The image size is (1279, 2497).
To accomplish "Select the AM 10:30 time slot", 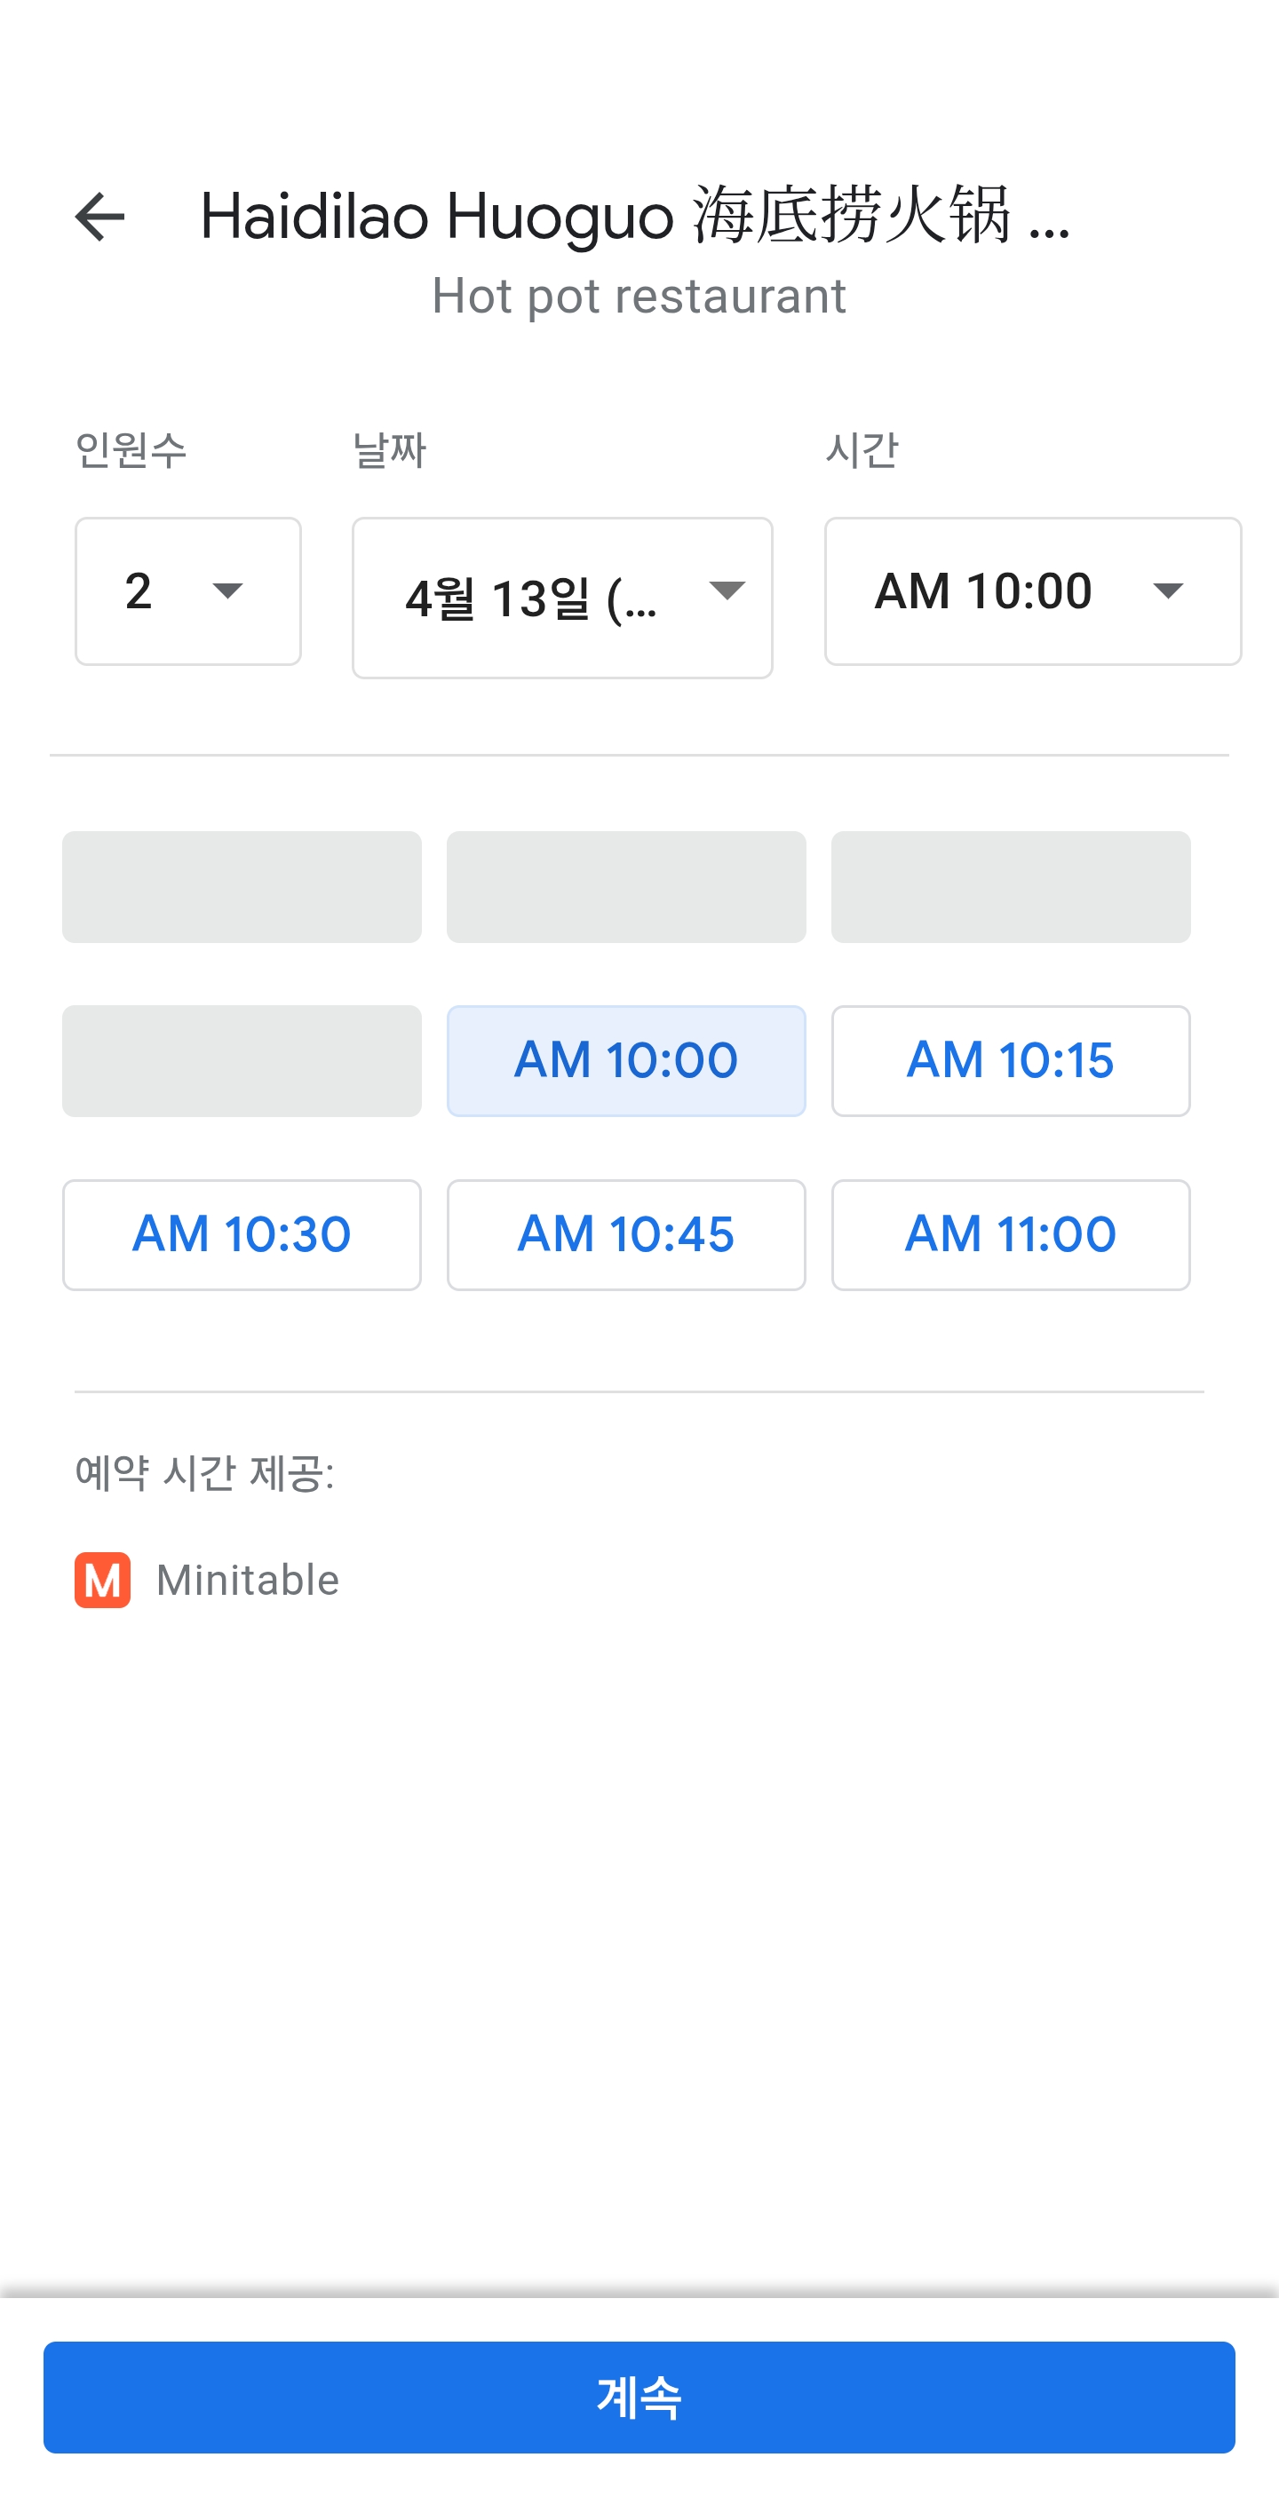I will [242, 1234].
